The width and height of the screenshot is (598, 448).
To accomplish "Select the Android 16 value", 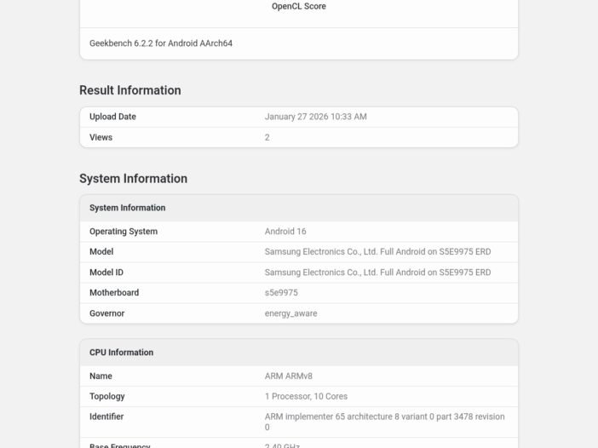I will pos(285,232).
